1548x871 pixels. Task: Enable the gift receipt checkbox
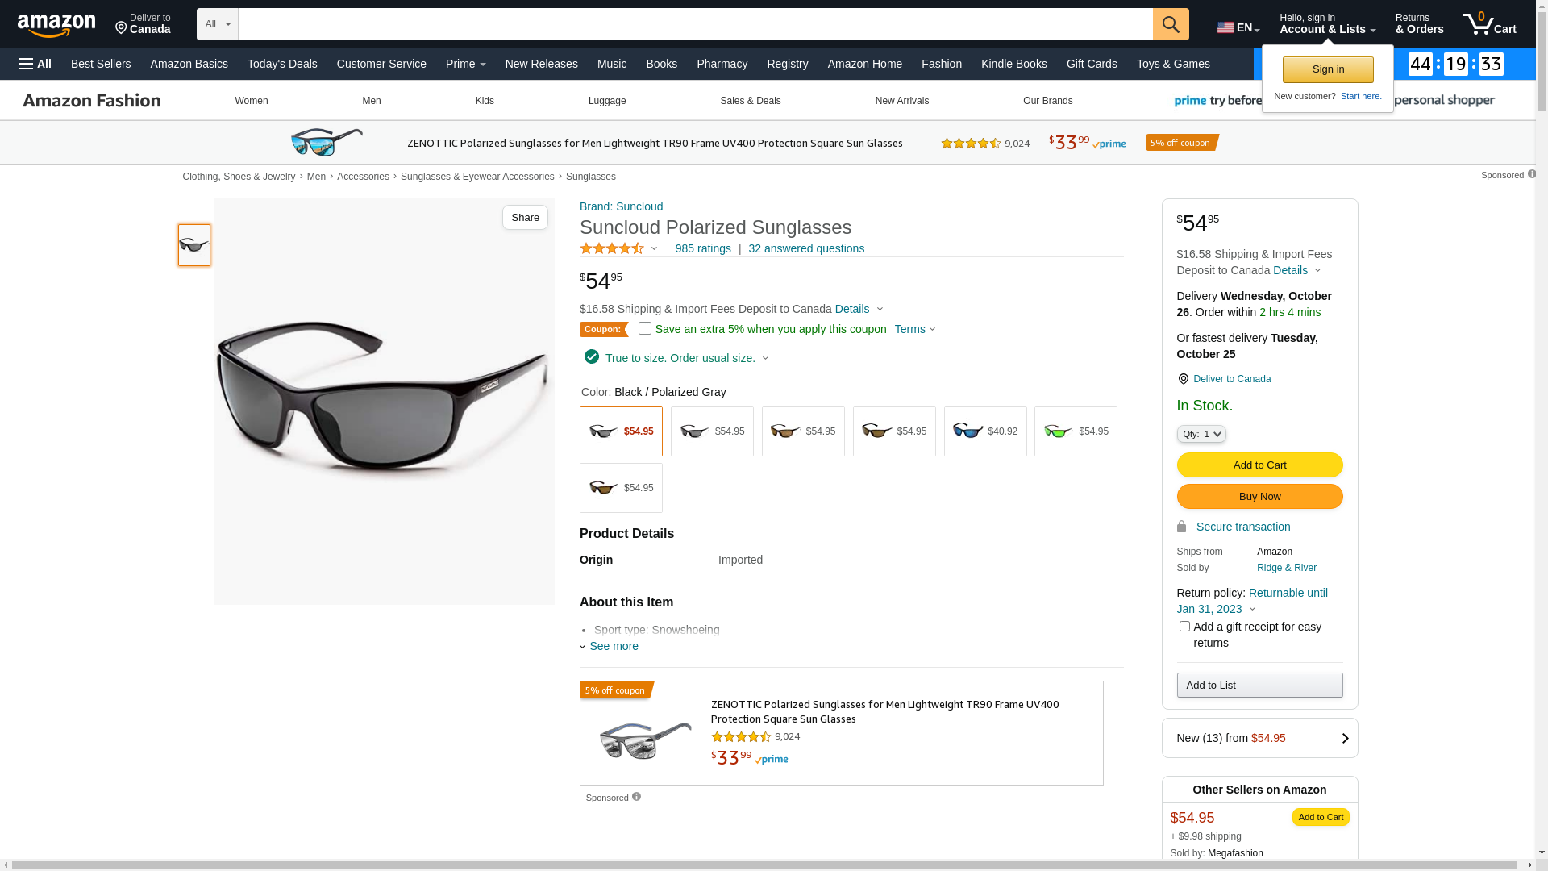tap(1184, 627)
